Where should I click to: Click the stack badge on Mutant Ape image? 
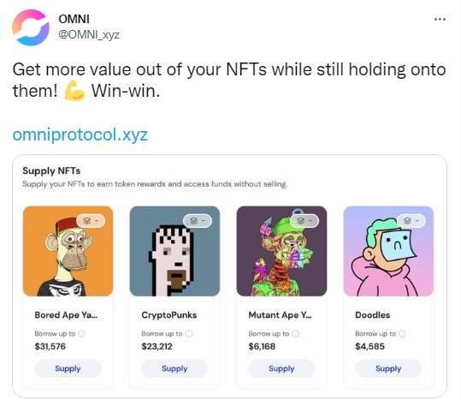point(304,220)
